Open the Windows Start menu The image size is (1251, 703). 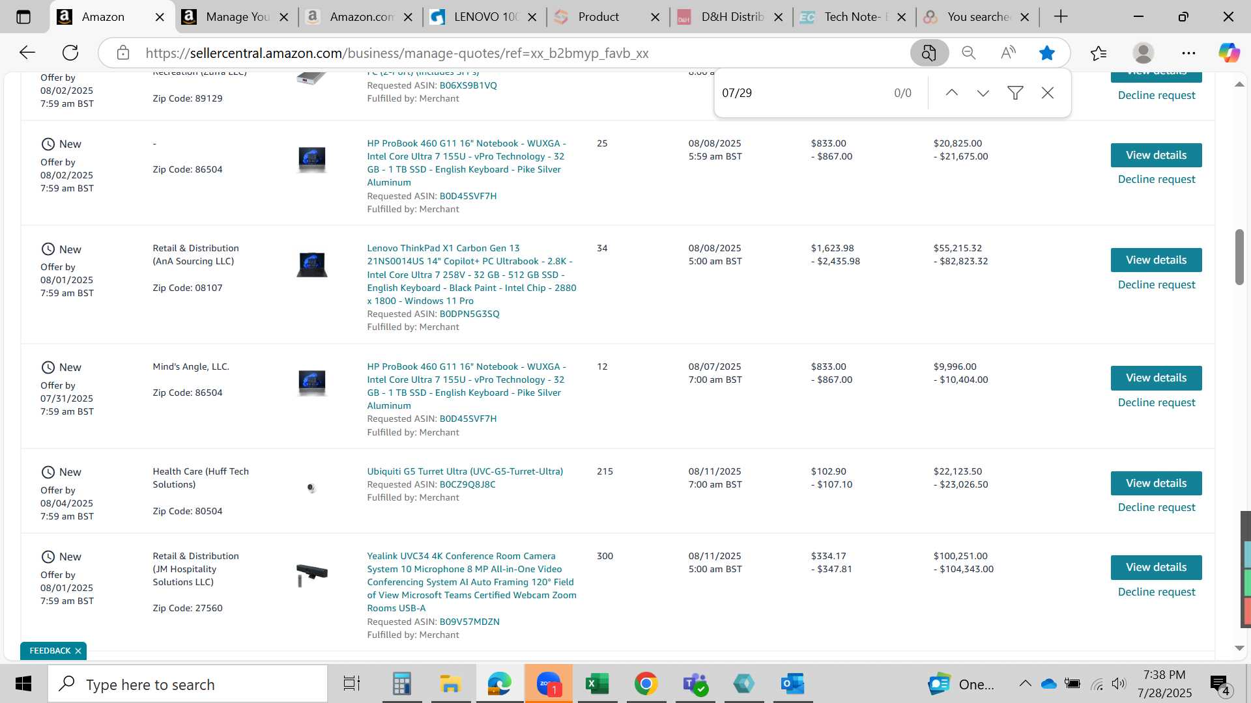tap(23, 683)
